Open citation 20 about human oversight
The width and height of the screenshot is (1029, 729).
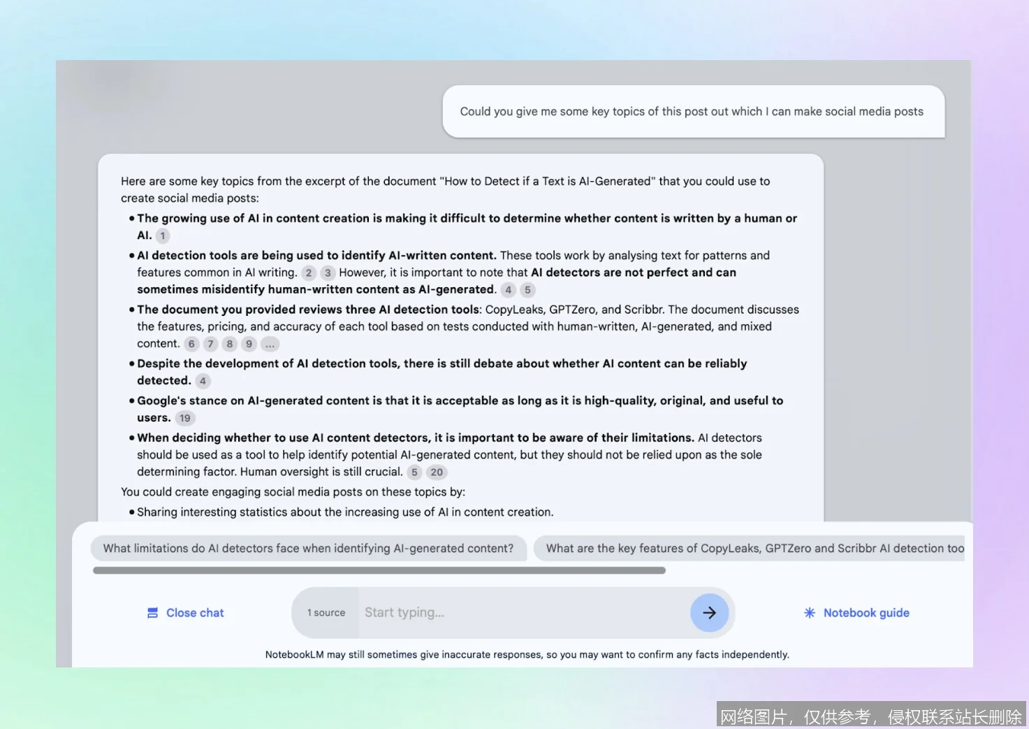pos(437,472)
